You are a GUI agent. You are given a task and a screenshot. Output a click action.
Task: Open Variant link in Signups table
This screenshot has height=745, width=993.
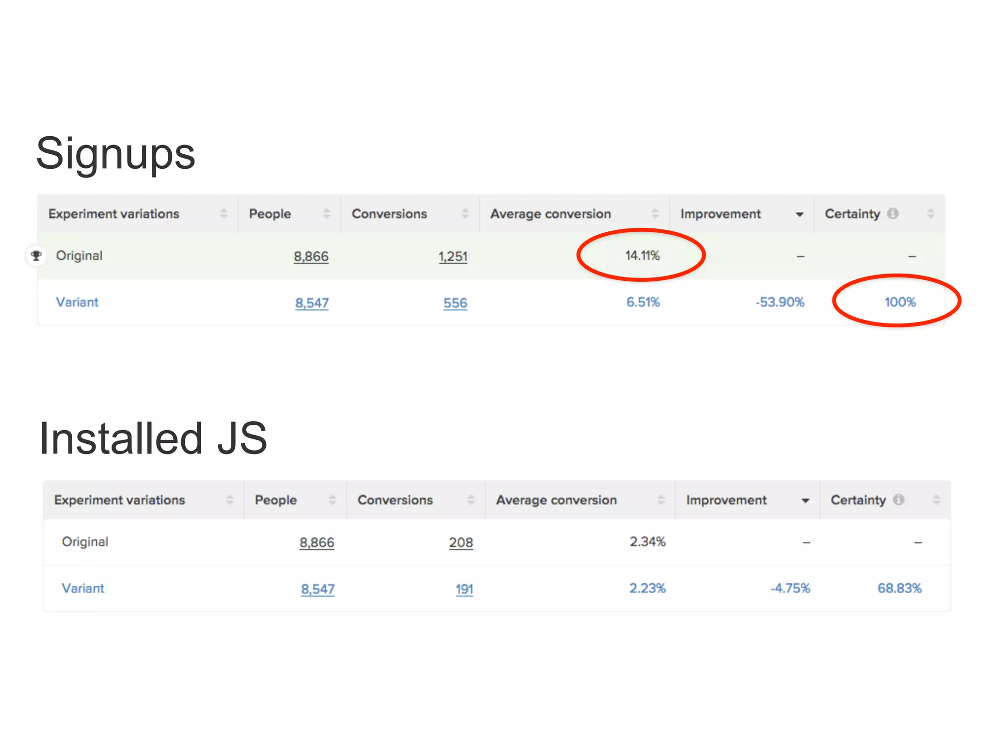pyautogui.click(x=77, y=302)
